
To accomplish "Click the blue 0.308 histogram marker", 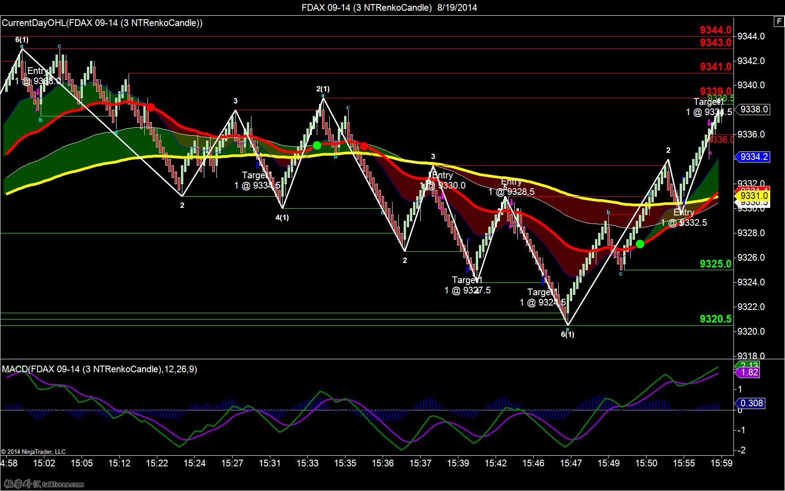I will [750, 403].
